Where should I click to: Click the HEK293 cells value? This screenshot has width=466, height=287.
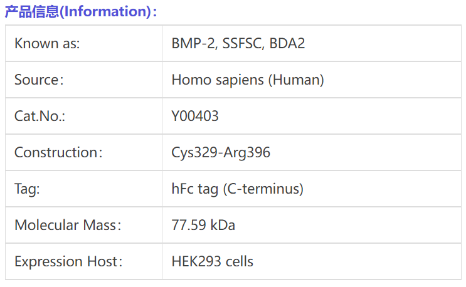click(x=212, y=261)
